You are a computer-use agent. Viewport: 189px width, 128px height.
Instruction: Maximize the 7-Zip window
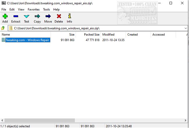click(171, 3)
